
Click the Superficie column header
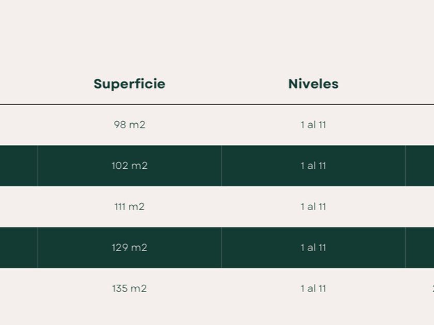[129, 84]
